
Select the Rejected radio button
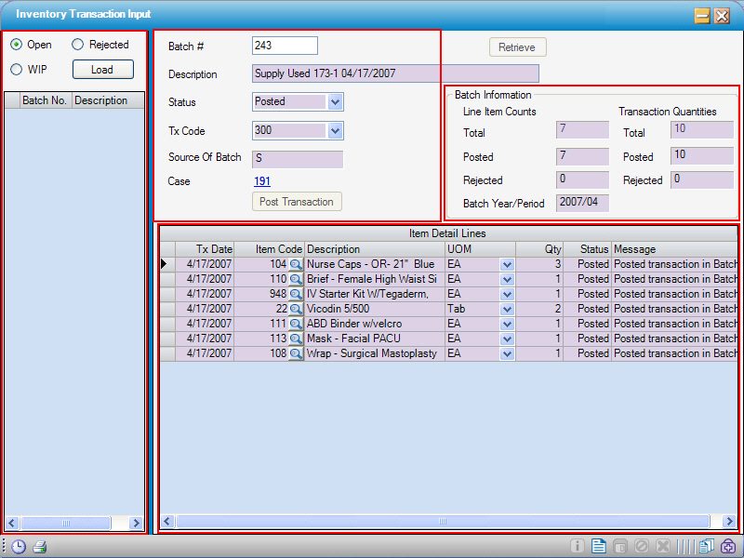point(78,44)
